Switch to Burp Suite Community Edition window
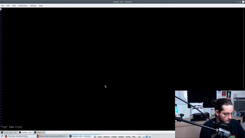The width and height of the screenshot is (245, 138). coord(52,136)
